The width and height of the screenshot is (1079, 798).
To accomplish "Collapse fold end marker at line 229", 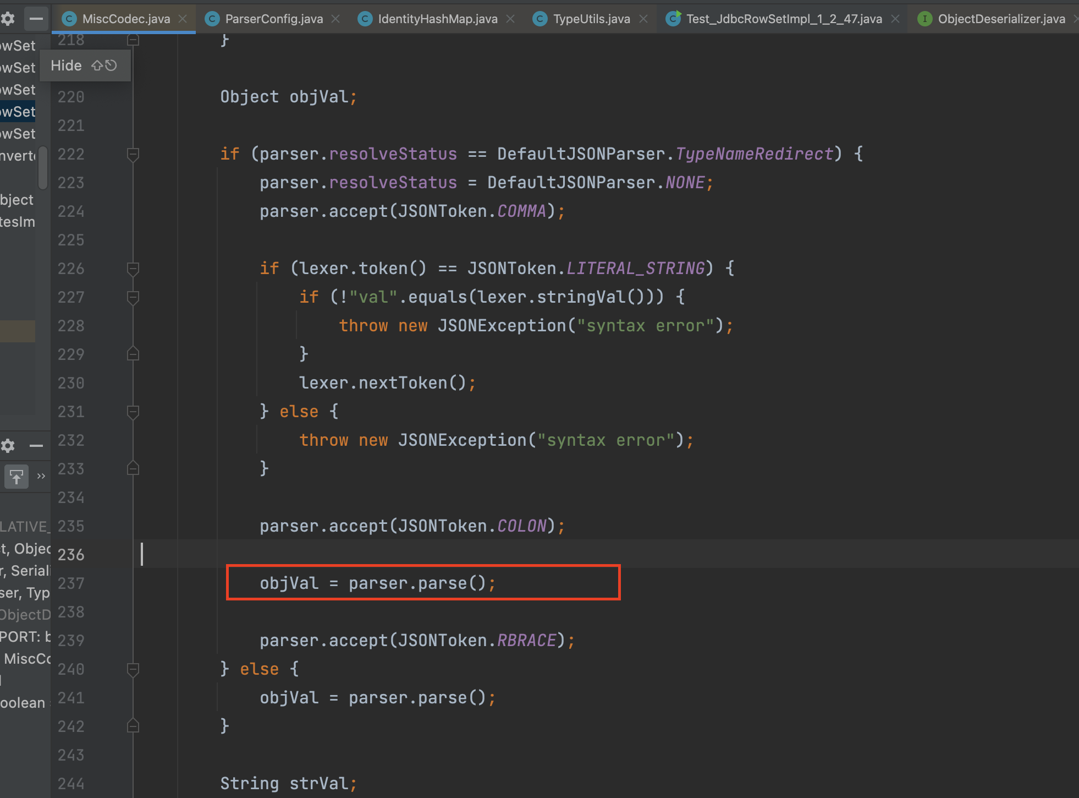I will [133, 354].
